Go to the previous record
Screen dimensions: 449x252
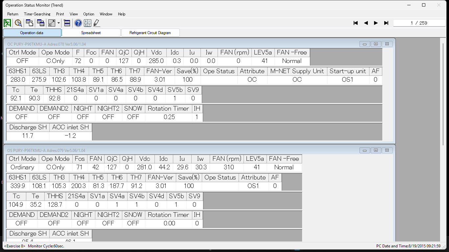coord(366,23)
